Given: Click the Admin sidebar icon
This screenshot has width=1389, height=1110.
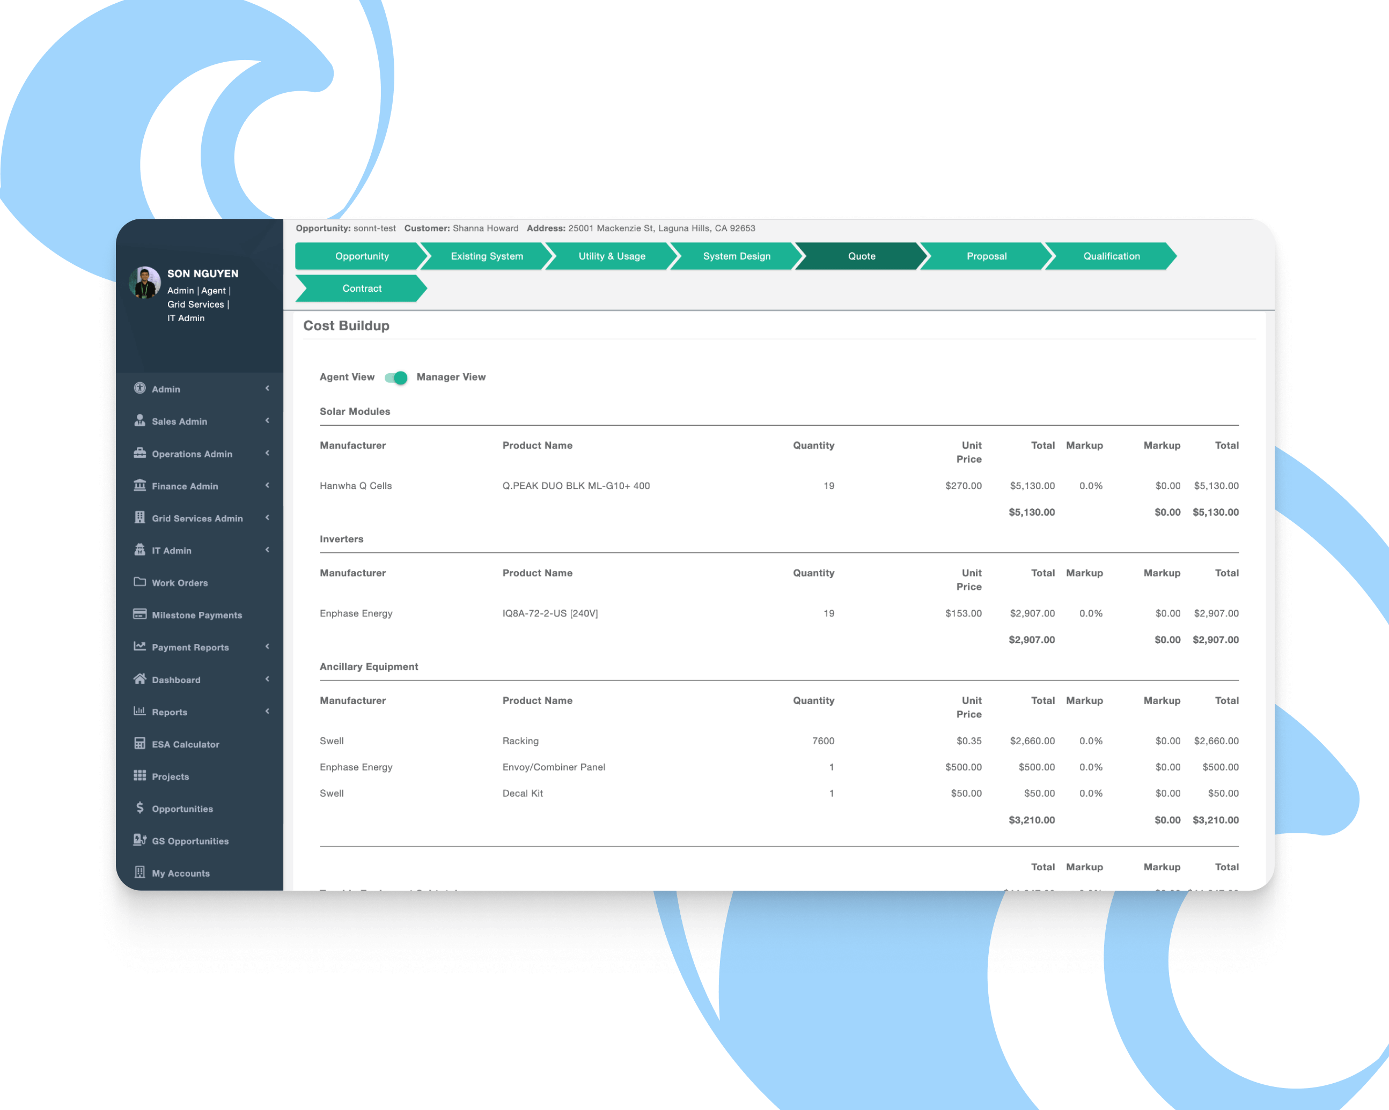Looking at the screenshot, I should pos(140,388).
